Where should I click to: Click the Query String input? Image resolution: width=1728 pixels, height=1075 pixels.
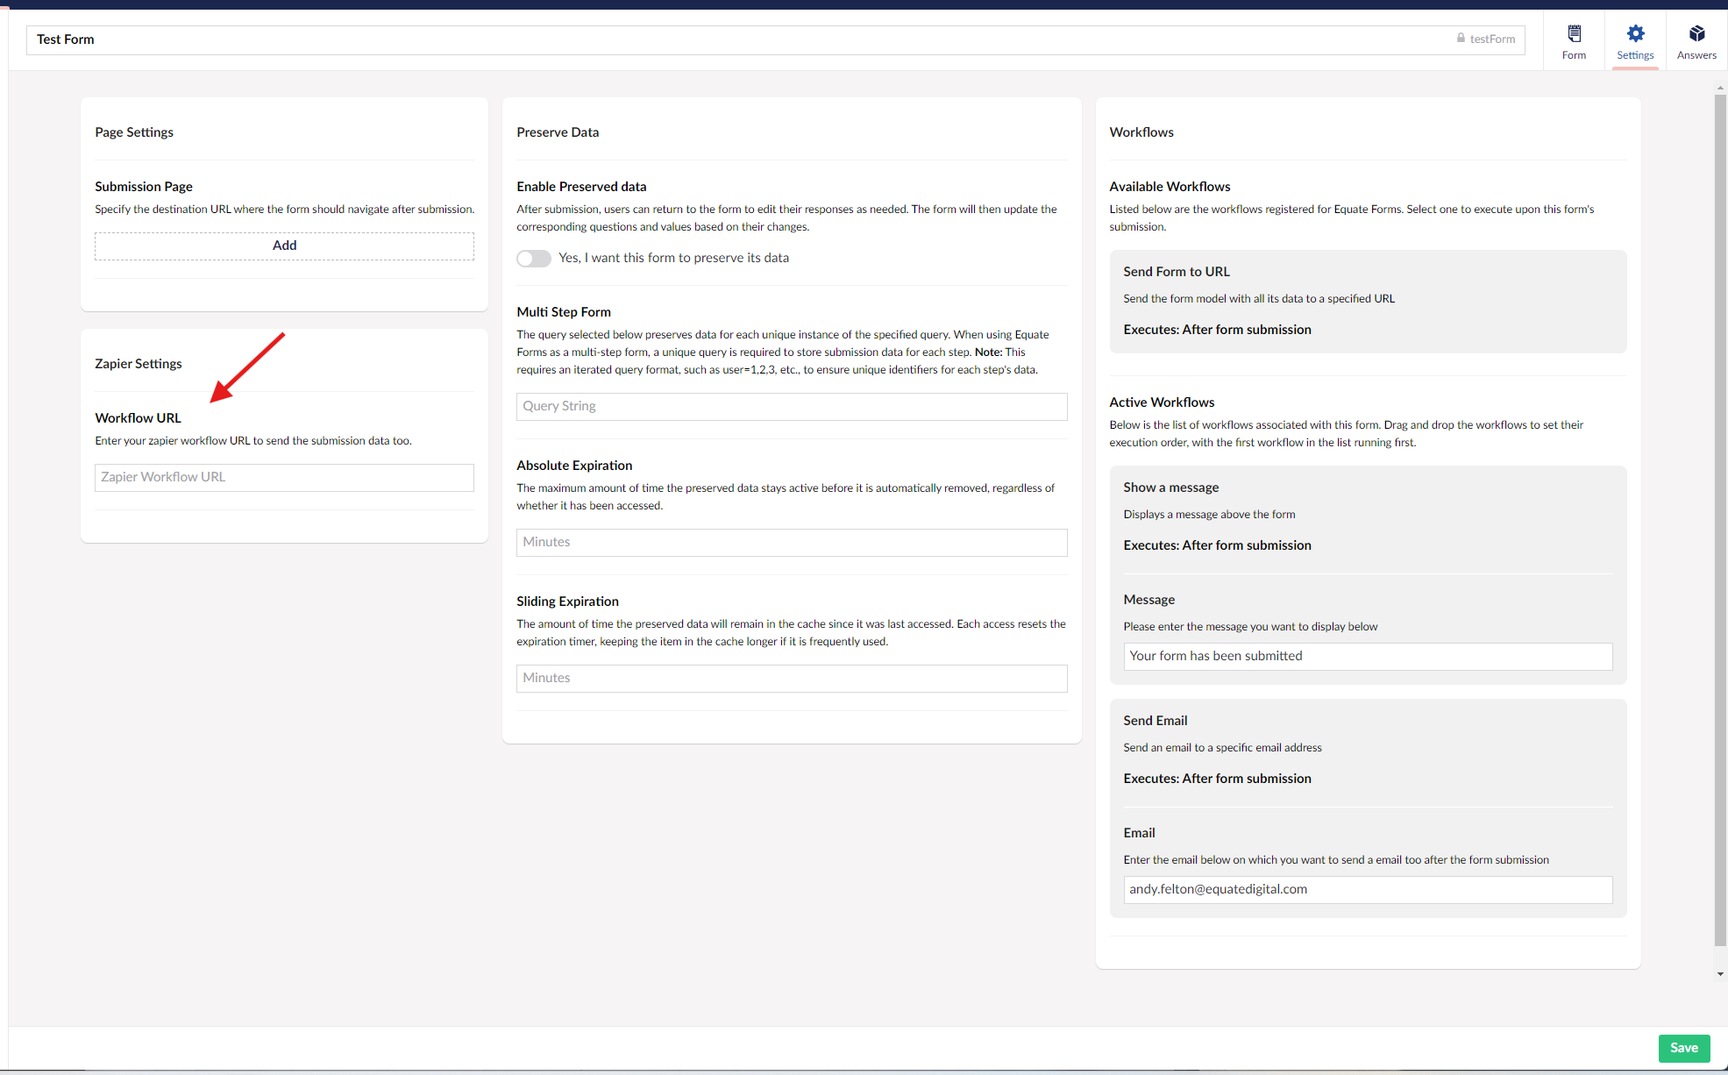[x=791, y=406]
